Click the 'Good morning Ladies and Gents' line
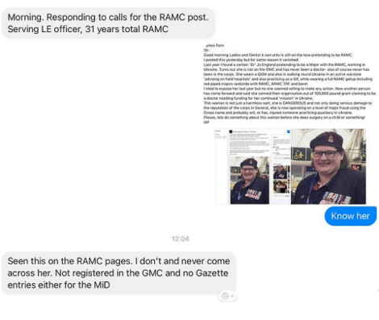This screenshot has width=379, height=320. click(278, 55)
